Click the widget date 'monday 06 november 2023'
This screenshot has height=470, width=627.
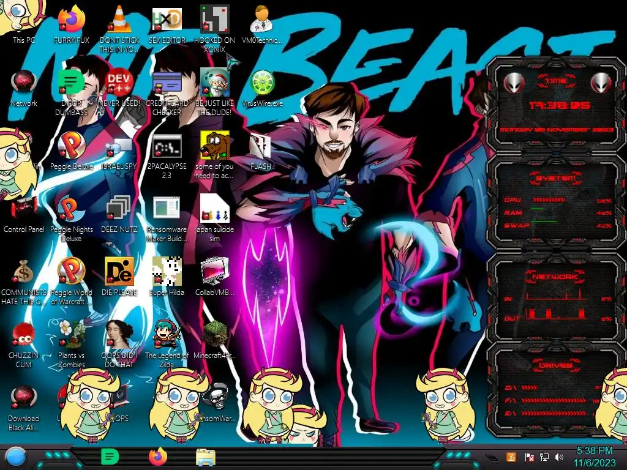[x=556, y=130]
